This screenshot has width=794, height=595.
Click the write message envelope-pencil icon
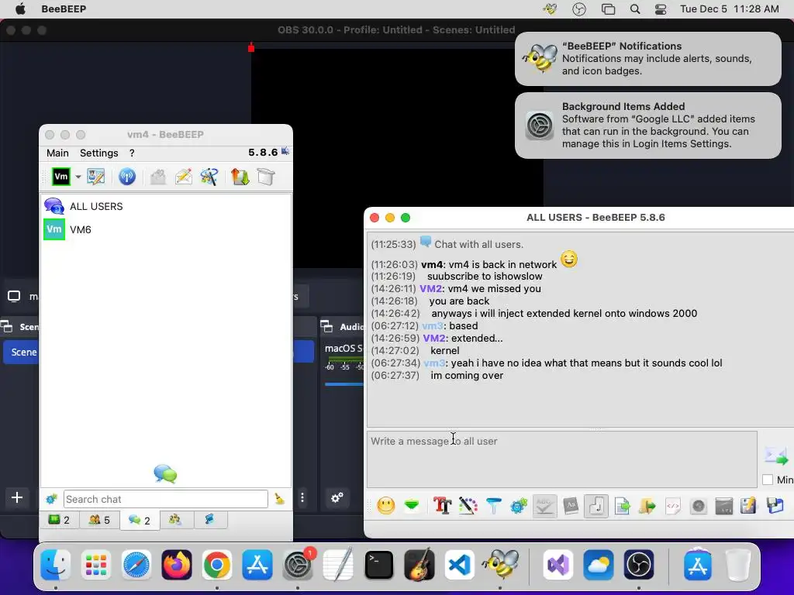[x=184, y=177]
